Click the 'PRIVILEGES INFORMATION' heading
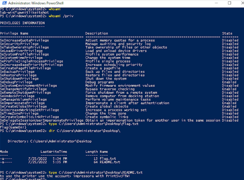 click(23, 23)
